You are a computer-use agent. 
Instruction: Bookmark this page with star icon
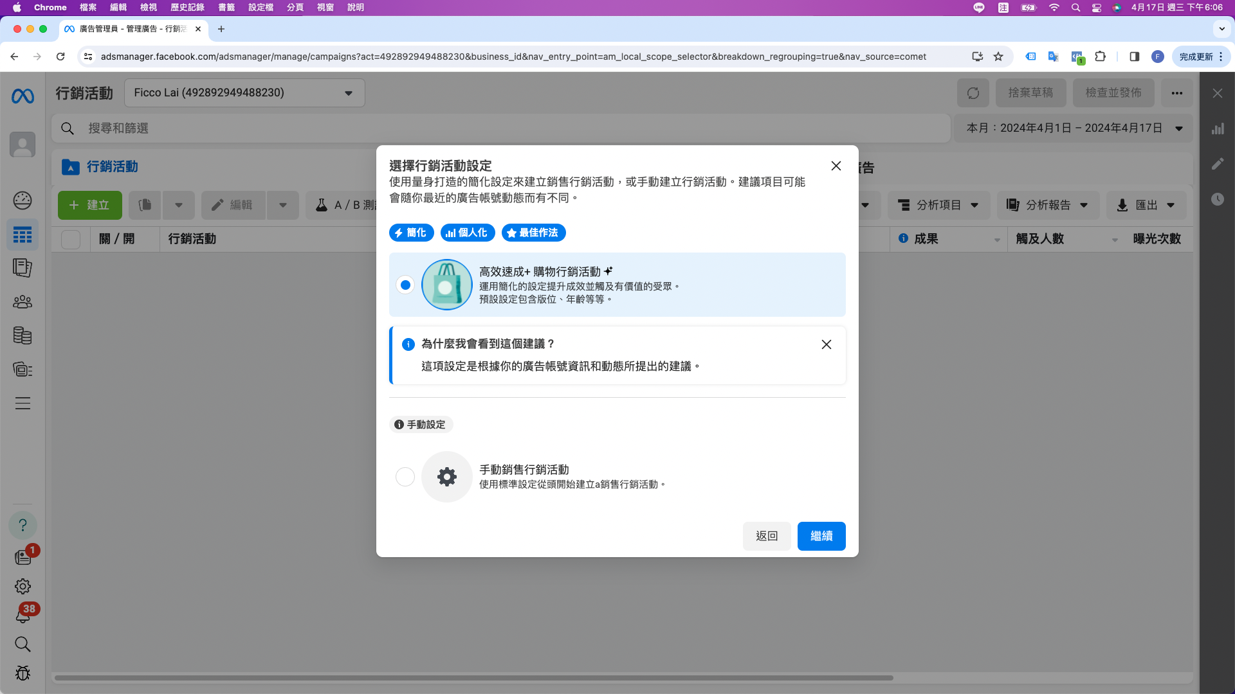(x=998, y=57)
